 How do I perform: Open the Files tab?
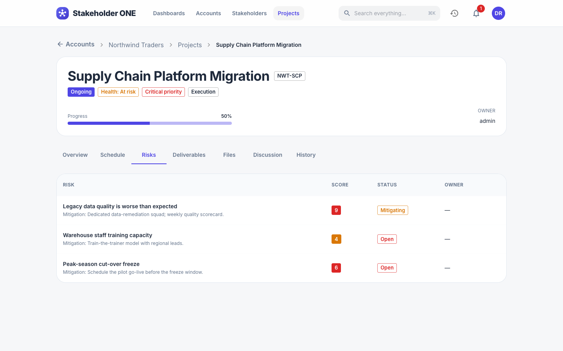pyautogui.click(x=230, y=155)
